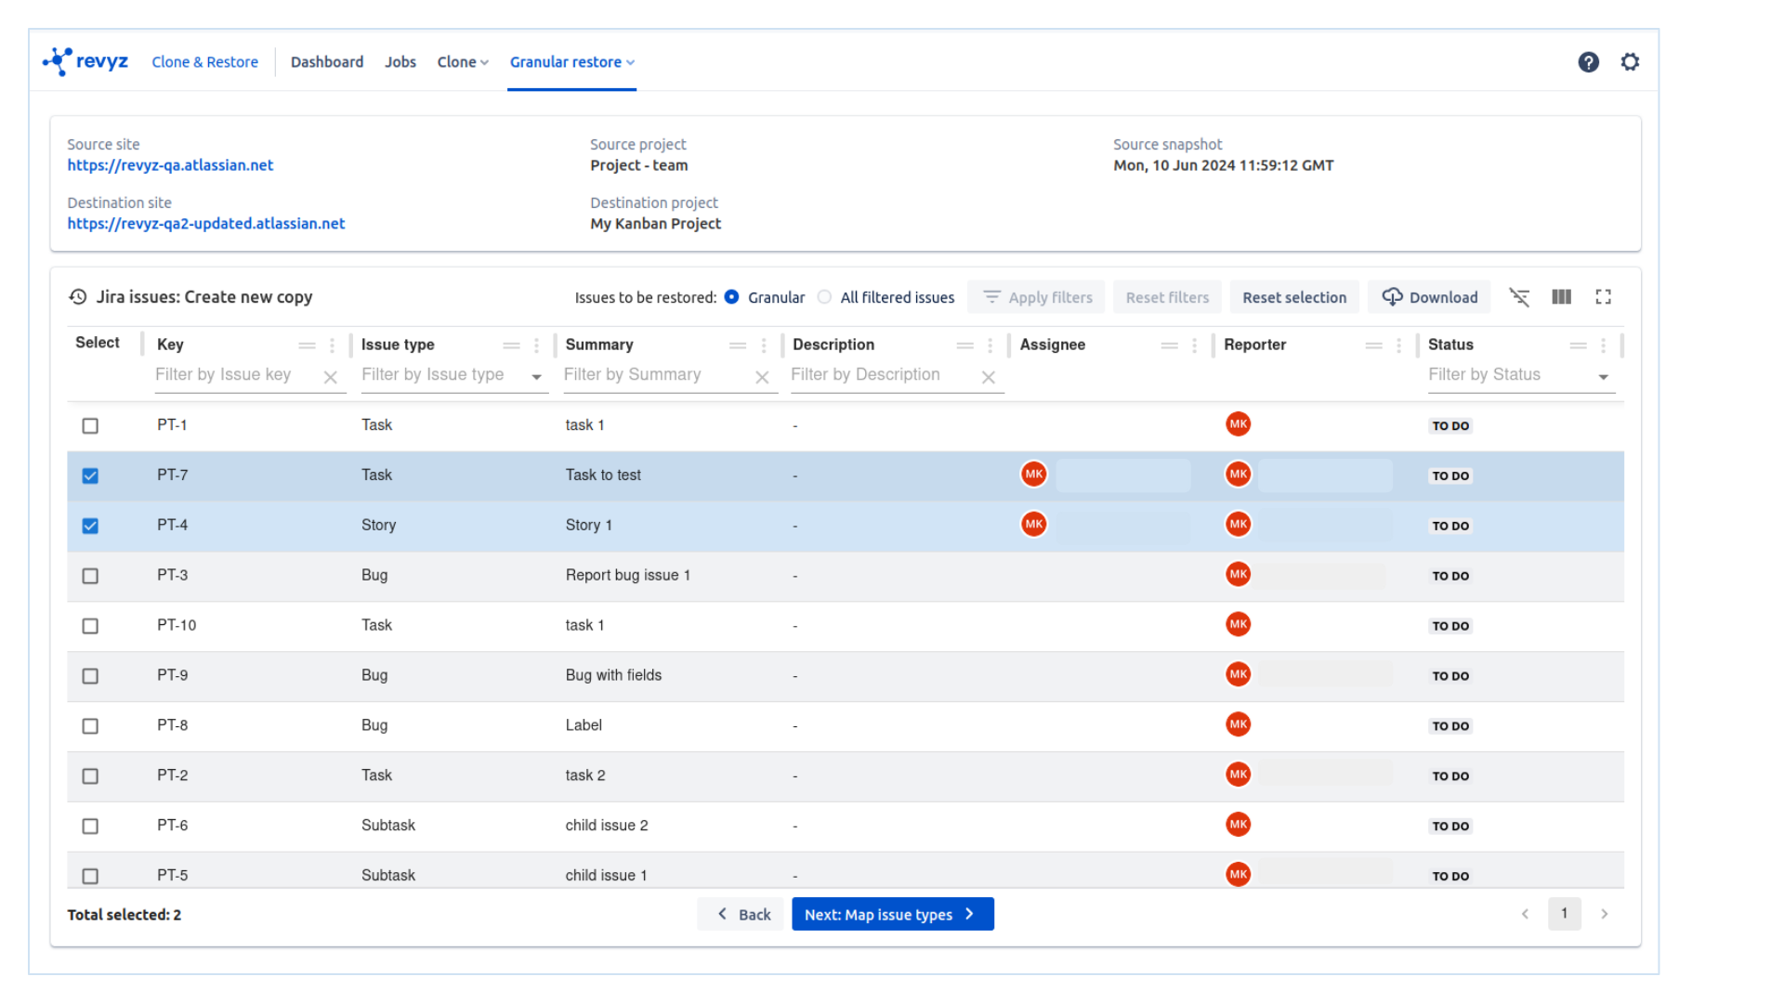The width and height of the screenshot is (1784, 1003).
Task: Clear the Issue key filter X icon
Action: click(330, 377)
